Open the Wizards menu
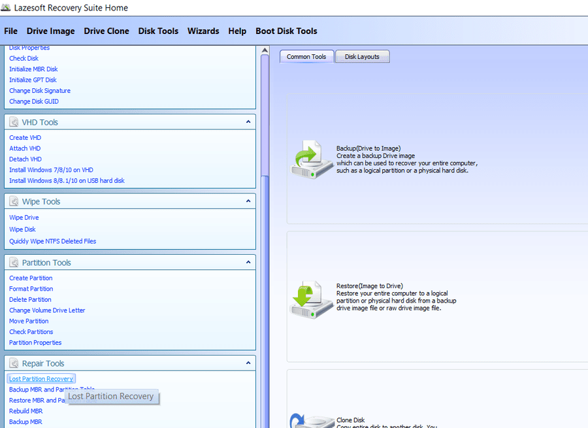 click(x=203, y=31)
